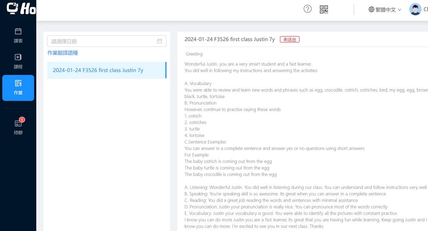Screen dimensions: 428x231
Task: Click the 'A. Listening: Wonderful Justin' line
Action: coord(306,187)
